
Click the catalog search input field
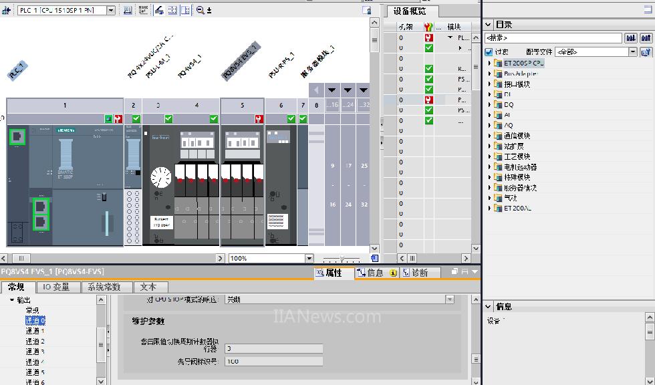553,39
